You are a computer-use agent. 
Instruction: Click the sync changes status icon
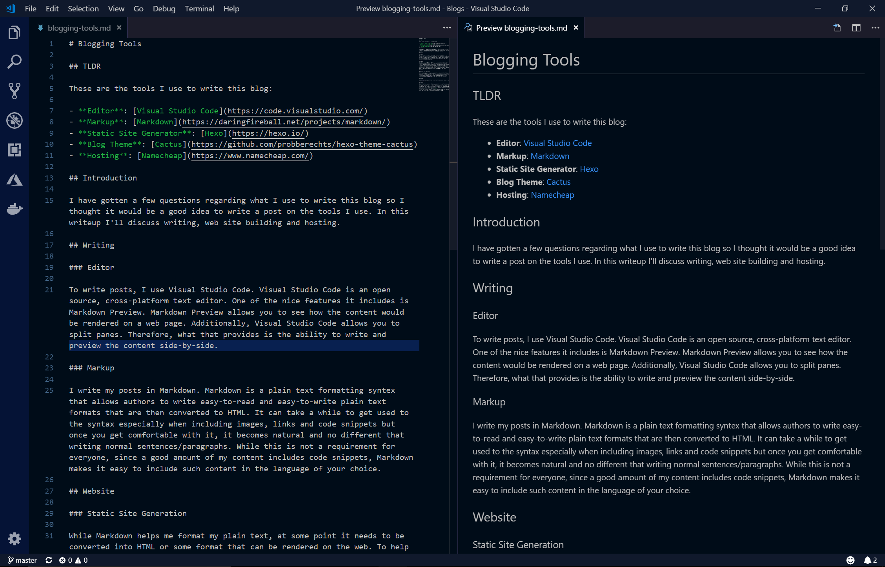click(x=49, y=560)
